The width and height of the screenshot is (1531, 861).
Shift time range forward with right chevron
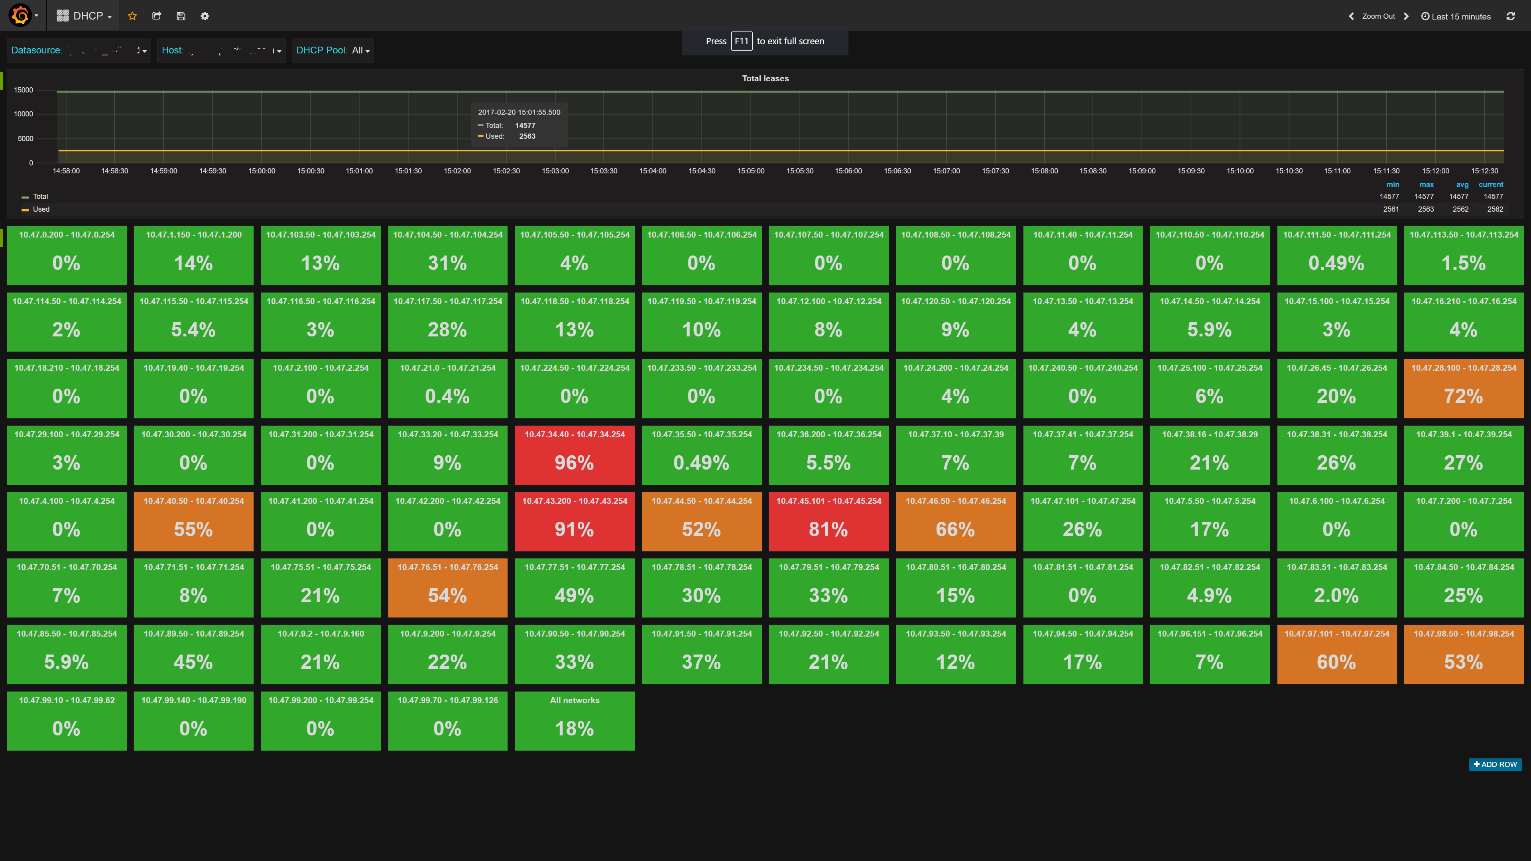pos(1406,16)
